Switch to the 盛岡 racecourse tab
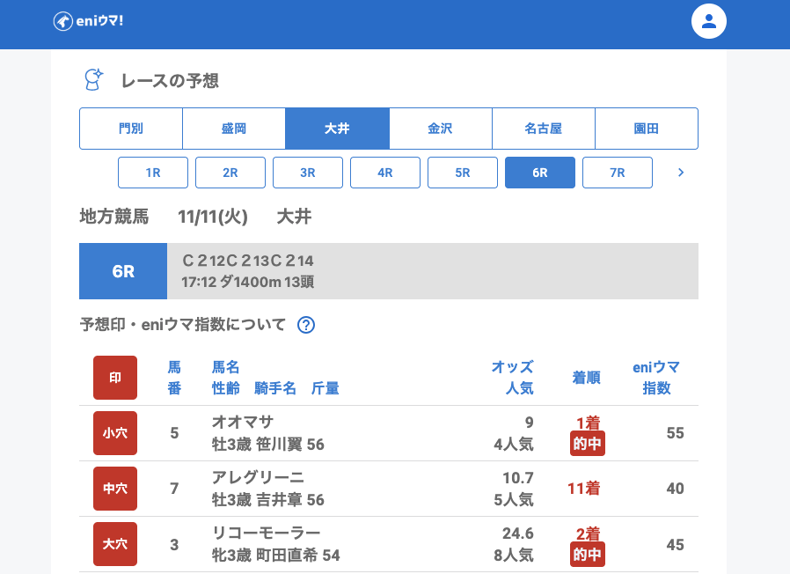 click(x=234, y=129)
